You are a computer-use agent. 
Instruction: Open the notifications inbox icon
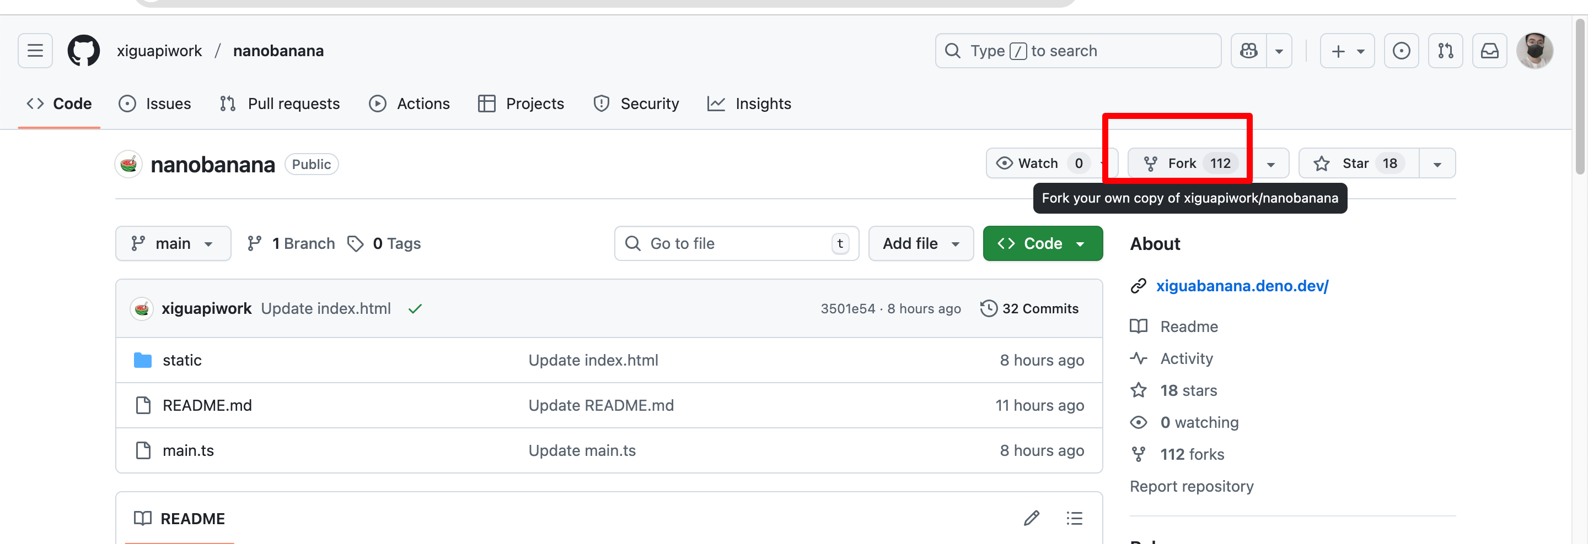[x=1489, y=51]
